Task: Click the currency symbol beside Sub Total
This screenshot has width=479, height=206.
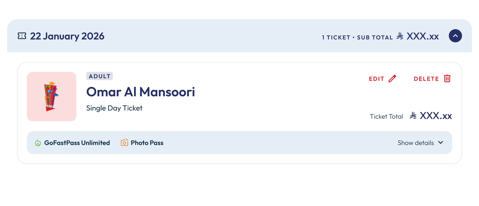Action: [x=400, y=36]
